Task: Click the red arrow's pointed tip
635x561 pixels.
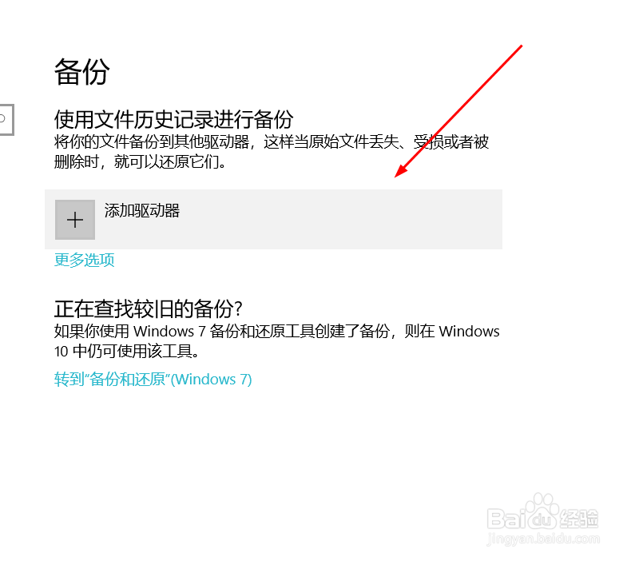Action: 396,176
